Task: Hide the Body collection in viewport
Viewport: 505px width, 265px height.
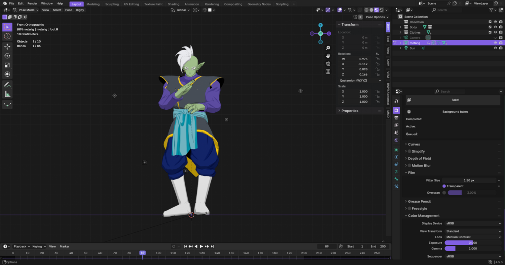Action: (495, 27)
